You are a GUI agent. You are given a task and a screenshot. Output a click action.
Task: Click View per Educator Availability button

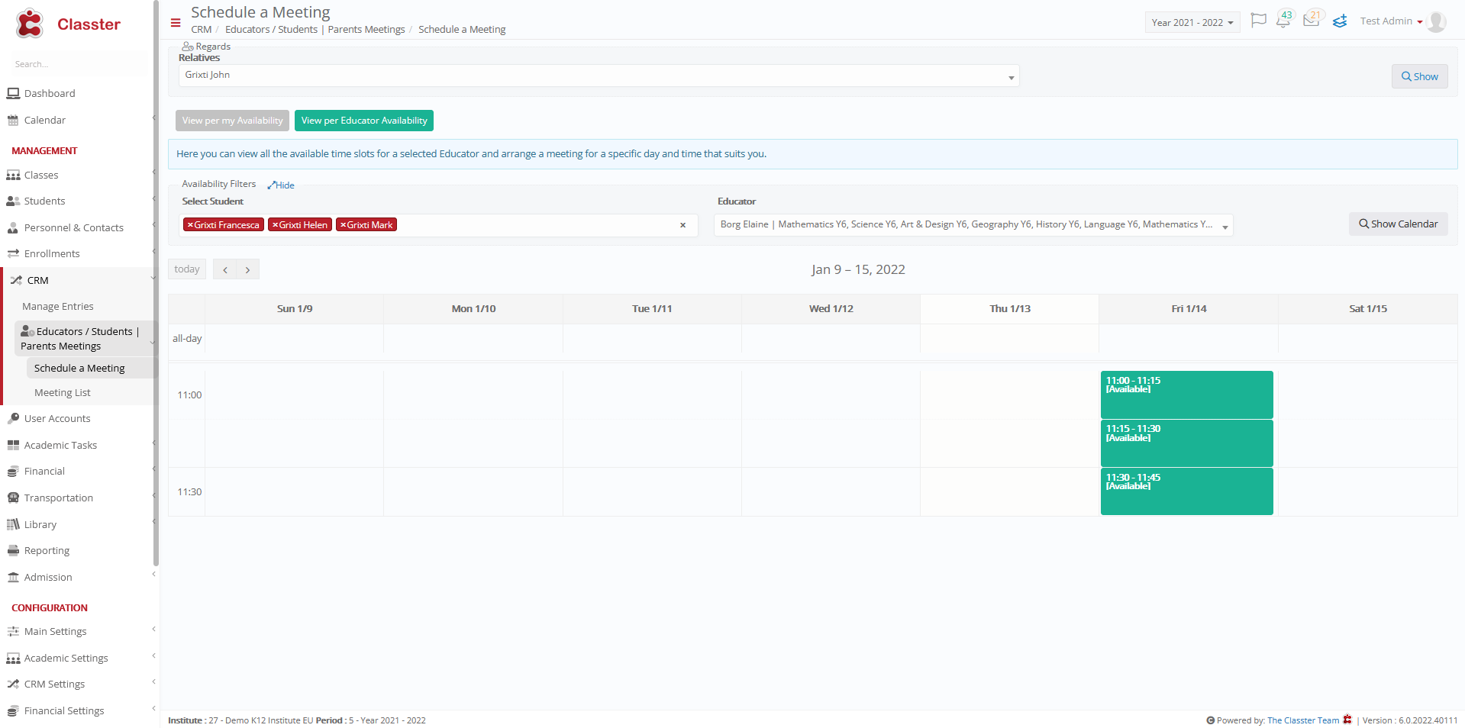click(364, 121)
